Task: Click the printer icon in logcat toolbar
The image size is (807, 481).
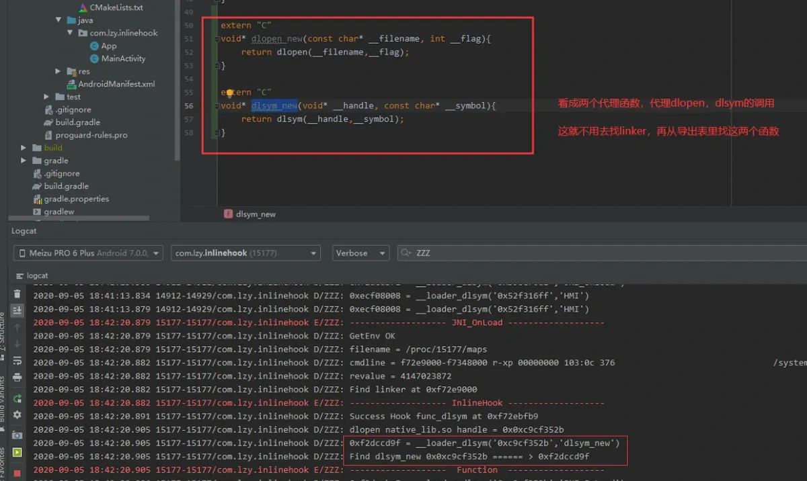Action: pos(17,378)
